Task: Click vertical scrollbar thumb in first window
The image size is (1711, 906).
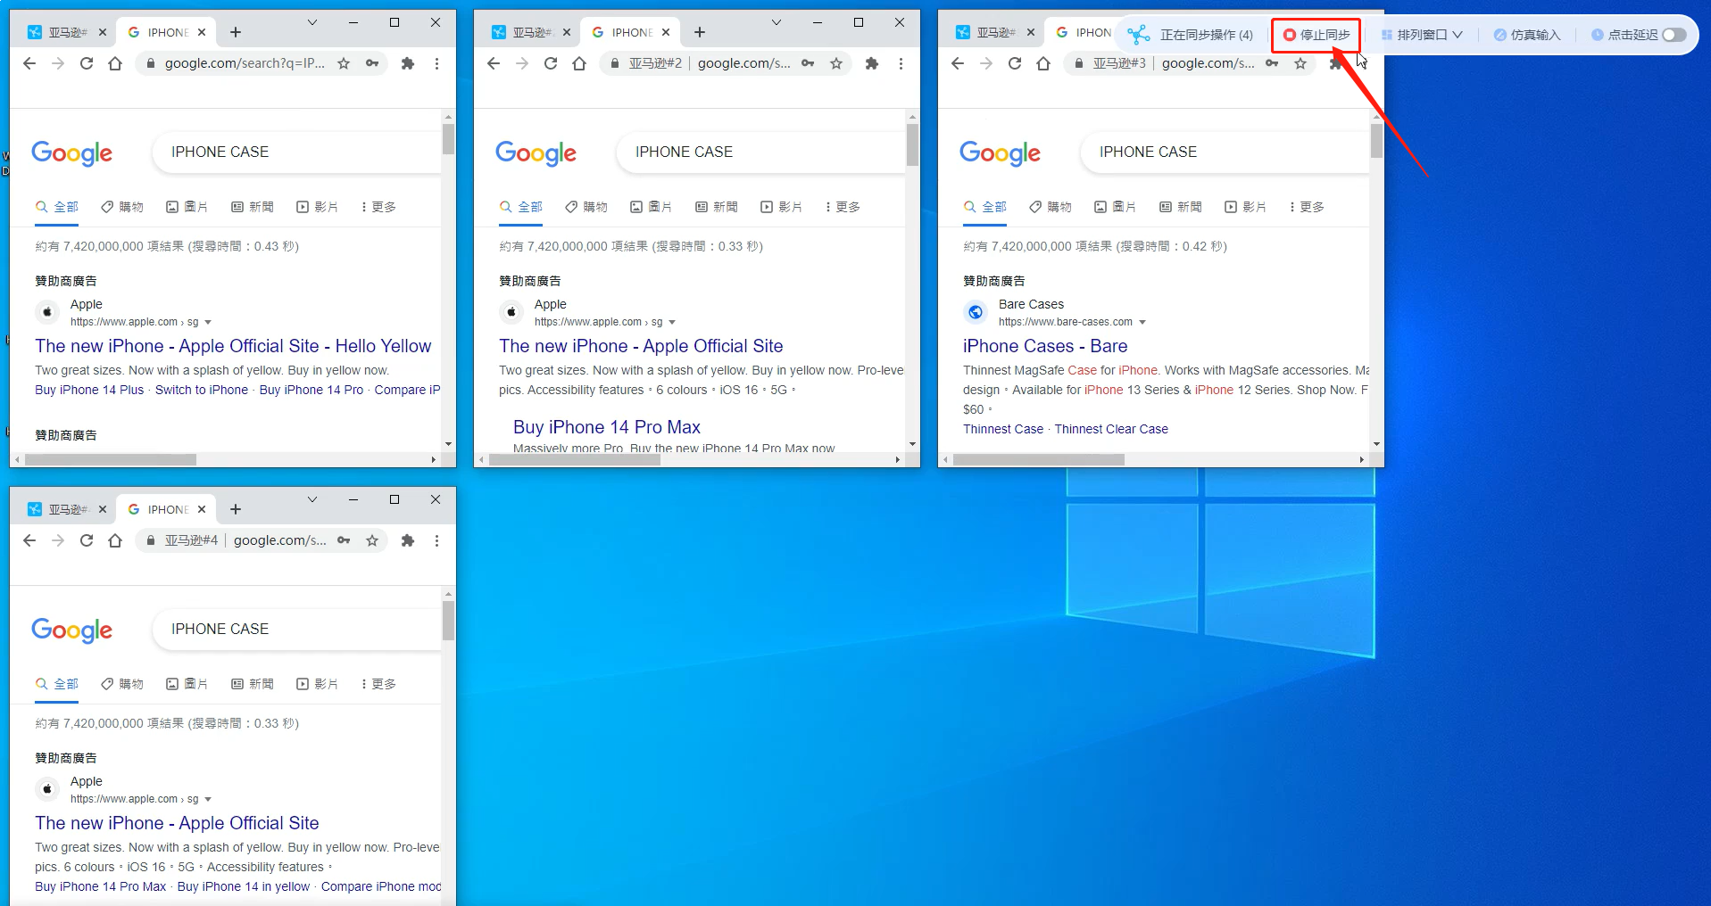Action: point(448,139)
